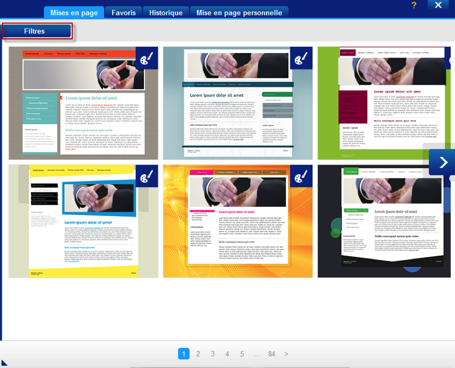Jump to page 4 in the pagination
This screenshot has height=368, width=455.
click(x=227, y=354)
